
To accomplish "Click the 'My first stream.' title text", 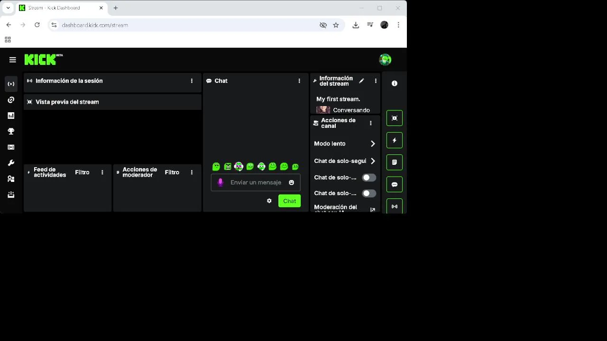I will tap(338, 99).
